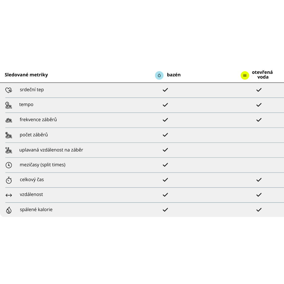The image size is (284, 284).
Task: Click the stroke frequency swimmer icon
Action: [x=9, y=120]
